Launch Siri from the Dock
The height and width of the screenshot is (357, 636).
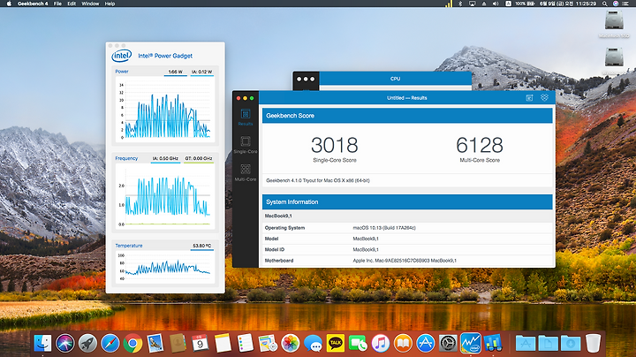point(64,343)
